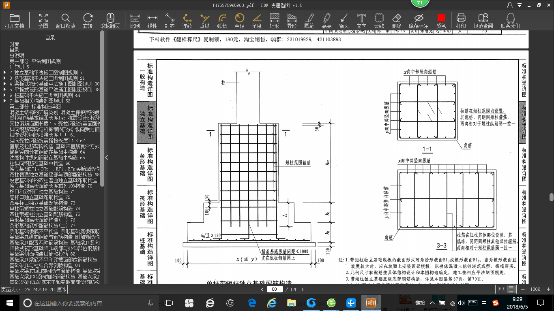Select the 对齐 aligned measure tool
This screenshot has height=311, width=554.
coord(170,21)
